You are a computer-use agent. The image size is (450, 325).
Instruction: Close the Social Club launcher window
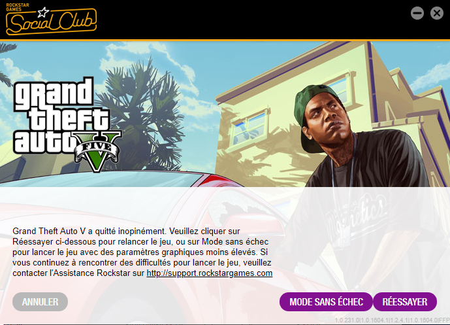coord(436,13)
